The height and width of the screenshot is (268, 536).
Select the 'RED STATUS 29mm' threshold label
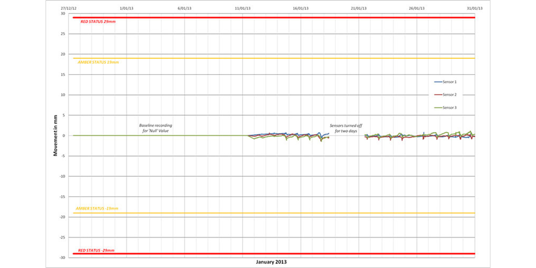(98, 21)
